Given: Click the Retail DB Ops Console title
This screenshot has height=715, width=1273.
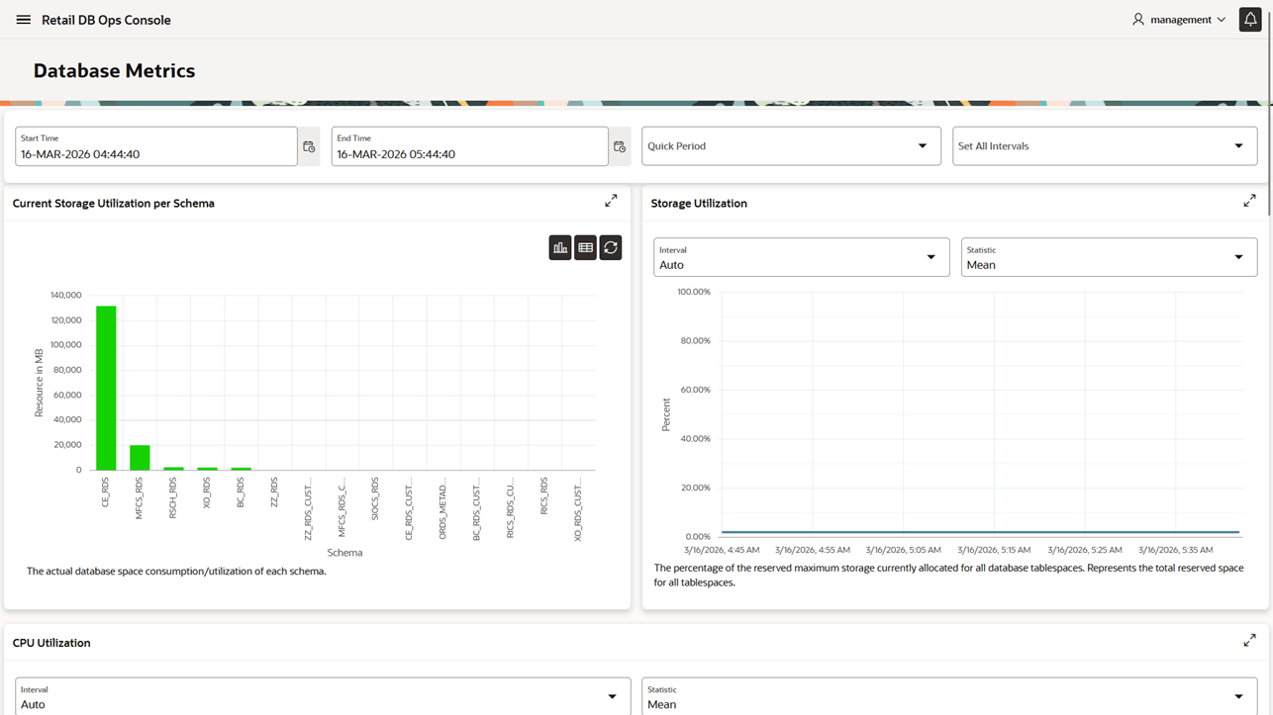Looking at the screenshot, I should [106, 20].
